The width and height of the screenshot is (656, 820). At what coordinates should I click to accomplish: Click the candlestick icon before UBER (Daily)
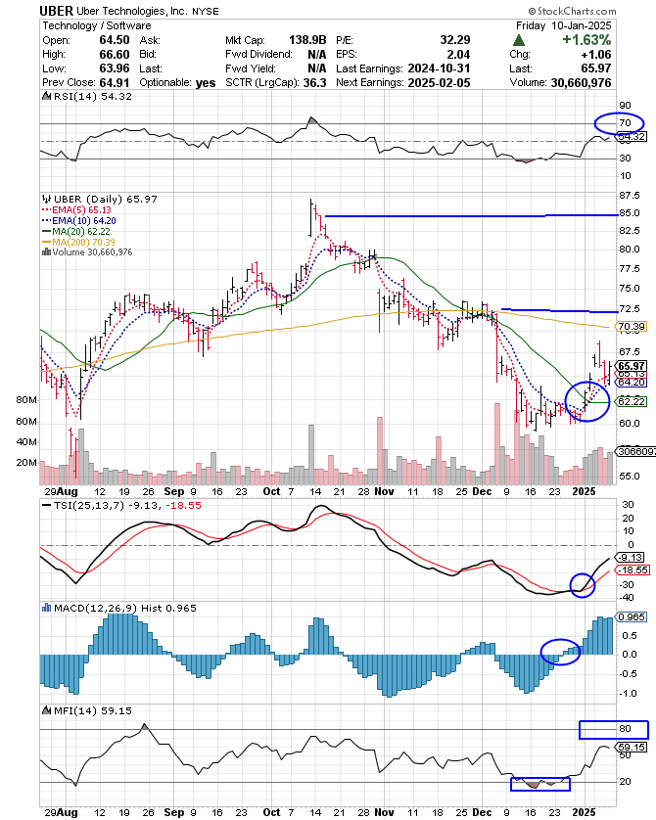click(47, 200)
